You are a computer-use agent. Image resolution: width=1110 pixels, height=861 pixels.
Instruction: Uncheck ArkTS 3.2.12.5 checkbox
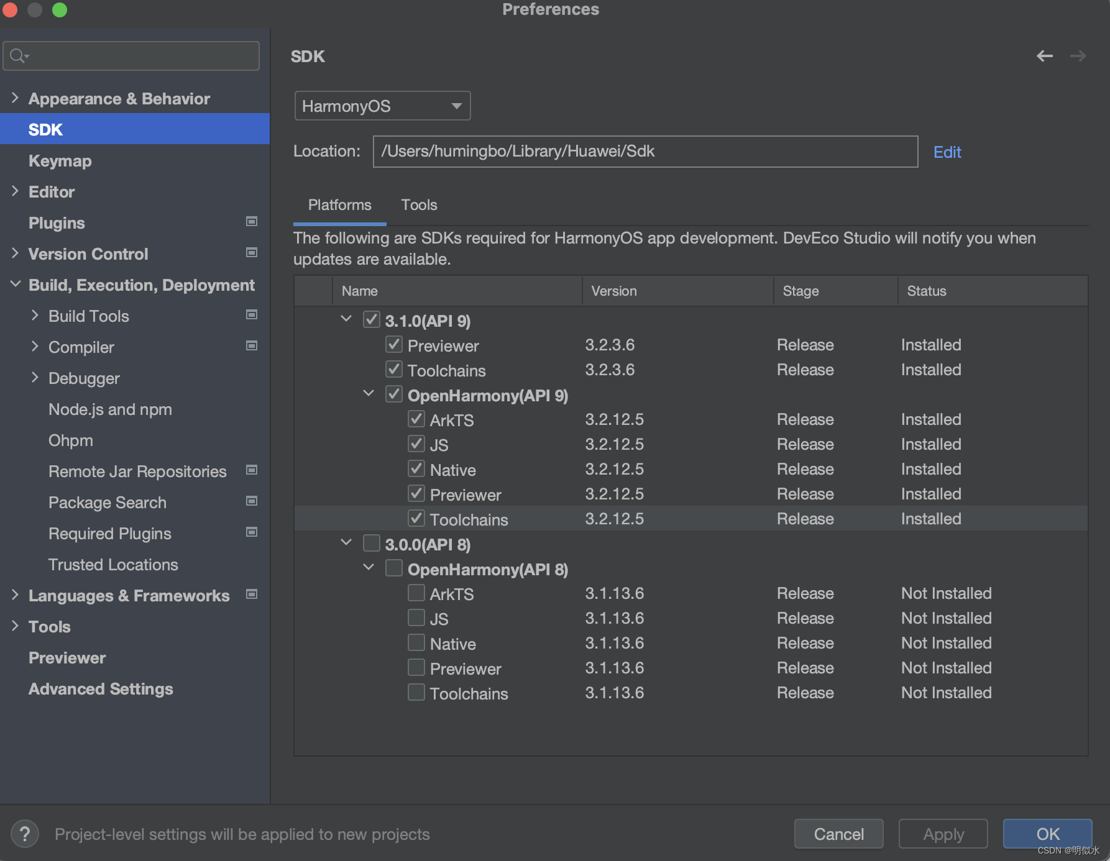click(x=416, y=419)
